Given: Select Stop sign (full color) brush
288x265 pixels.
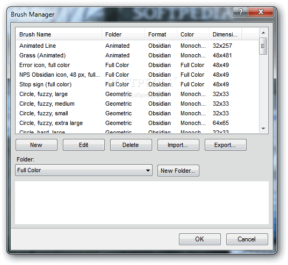Looking at the screenshot, I should tap(45, 84).
